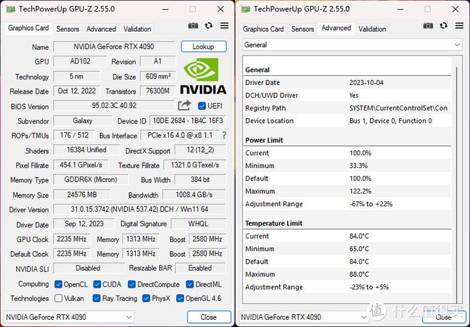
Task: Open the hamburger menu in left window
Action: (225, 26)
